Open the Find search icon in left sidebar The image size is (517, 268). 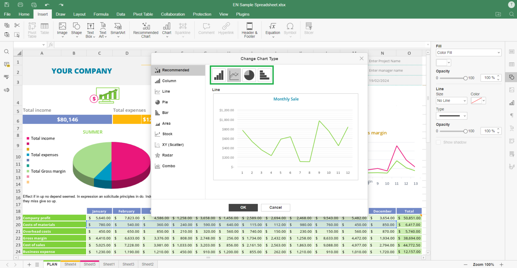click(x=6, y=52)
